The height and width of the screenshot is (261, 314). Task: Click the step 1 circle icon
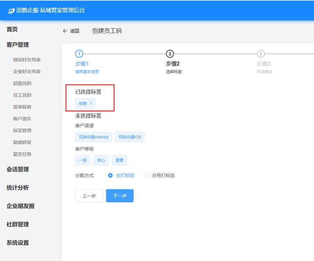click(79, 54)
